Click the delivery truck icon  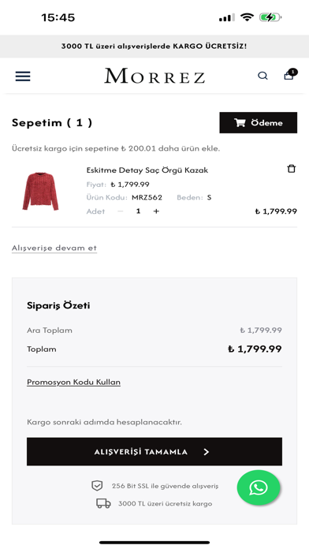click(103, 503)
